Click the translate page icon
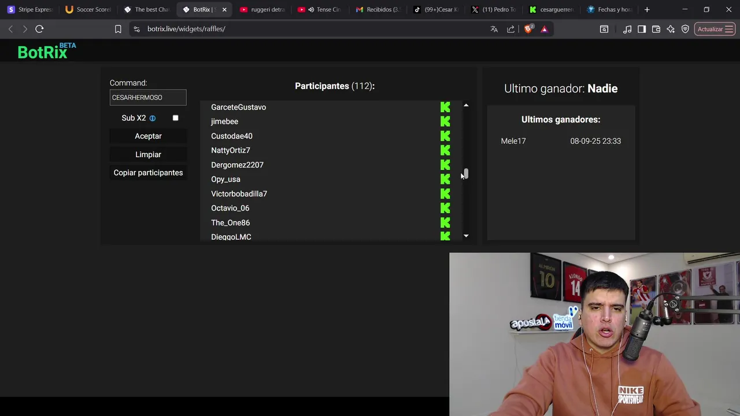Image resolution: width=740 pixels, height=416 pixels. point(494,29)
